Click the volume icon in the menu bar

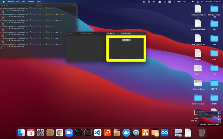193,2
